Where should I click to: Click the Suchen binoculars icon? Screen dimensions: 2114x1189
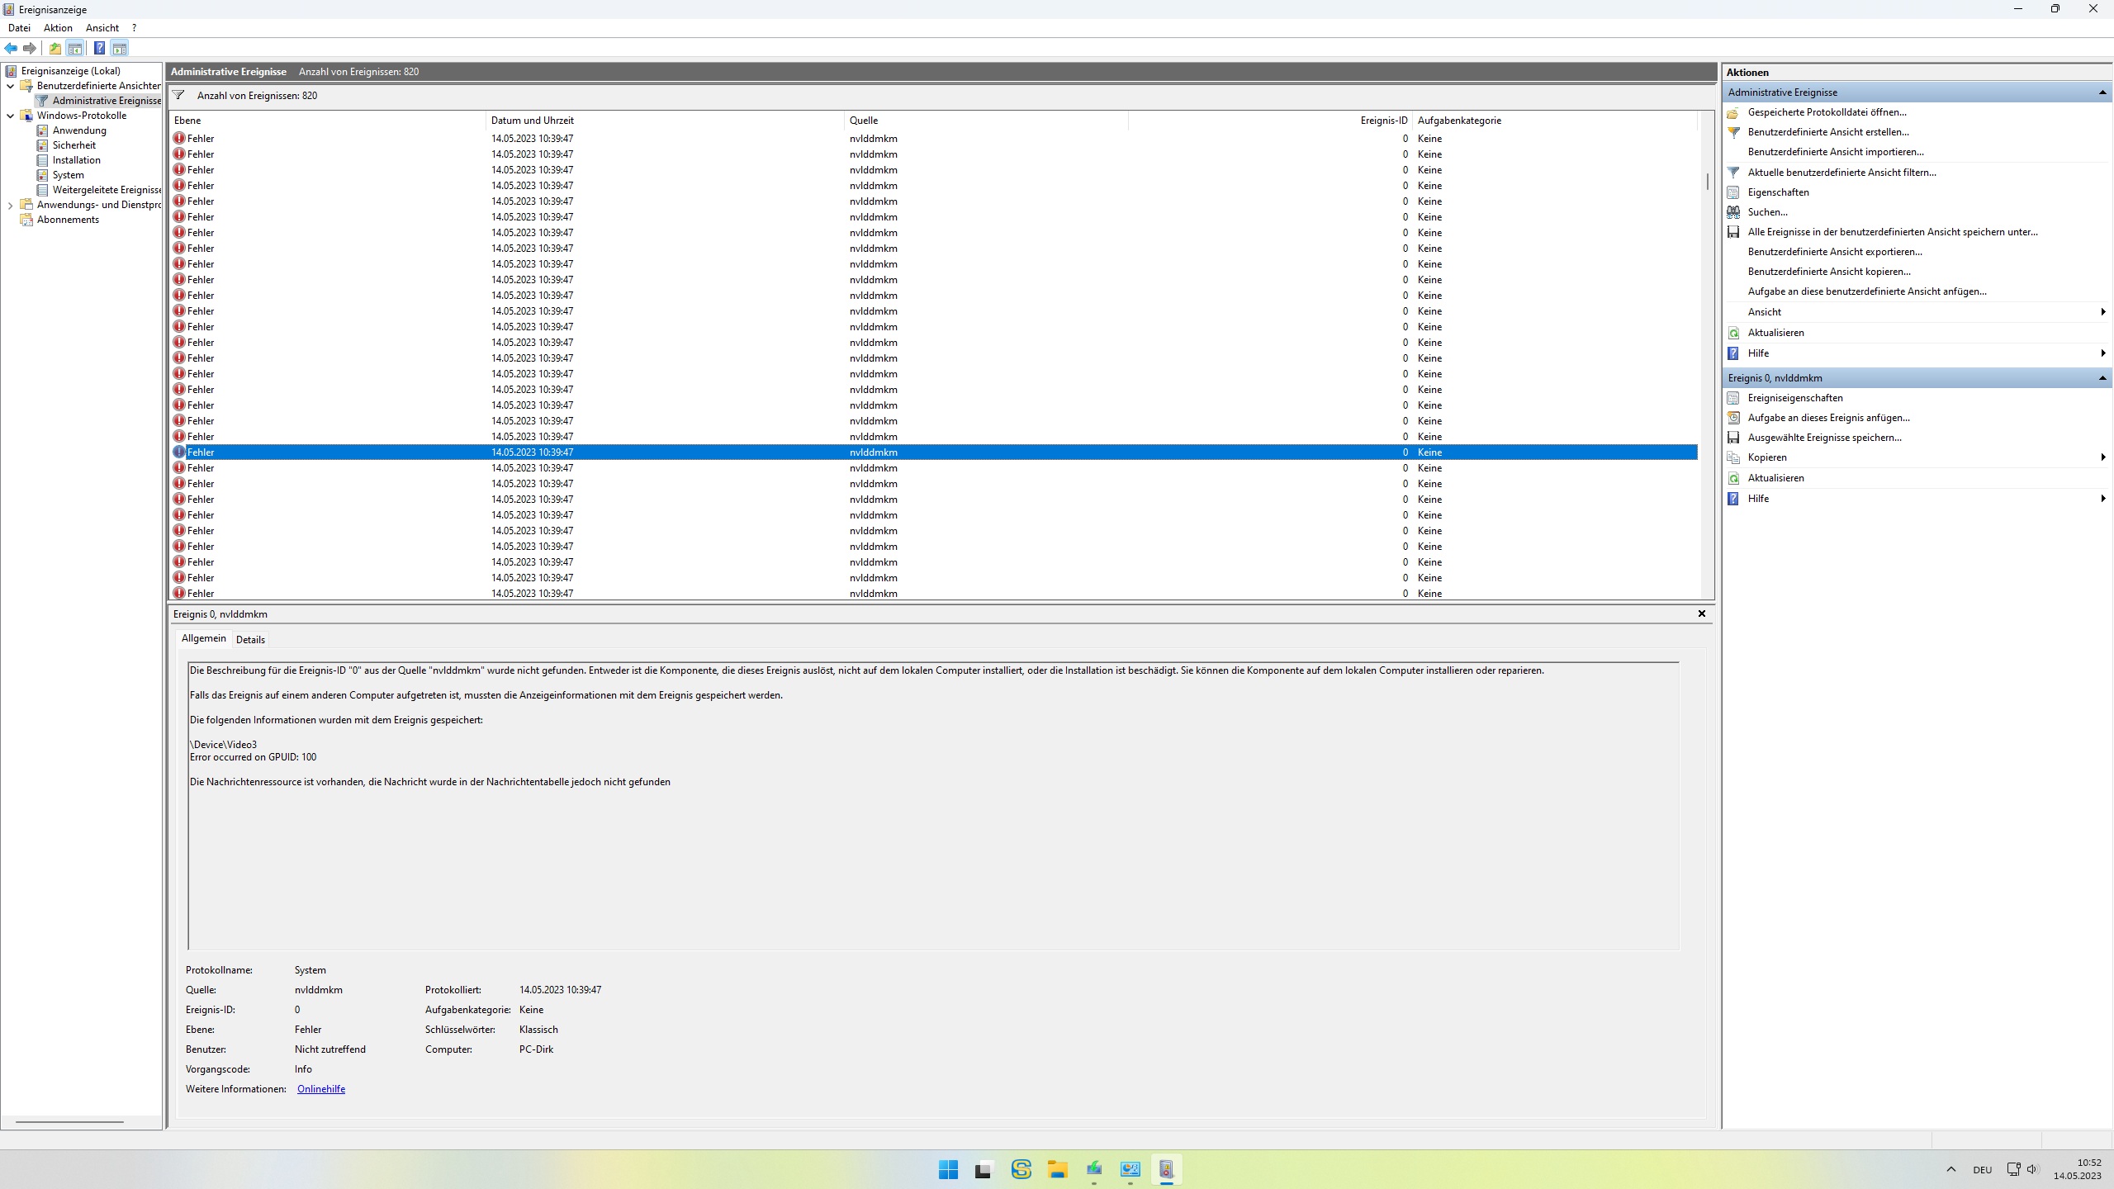tap(1733, 212)
